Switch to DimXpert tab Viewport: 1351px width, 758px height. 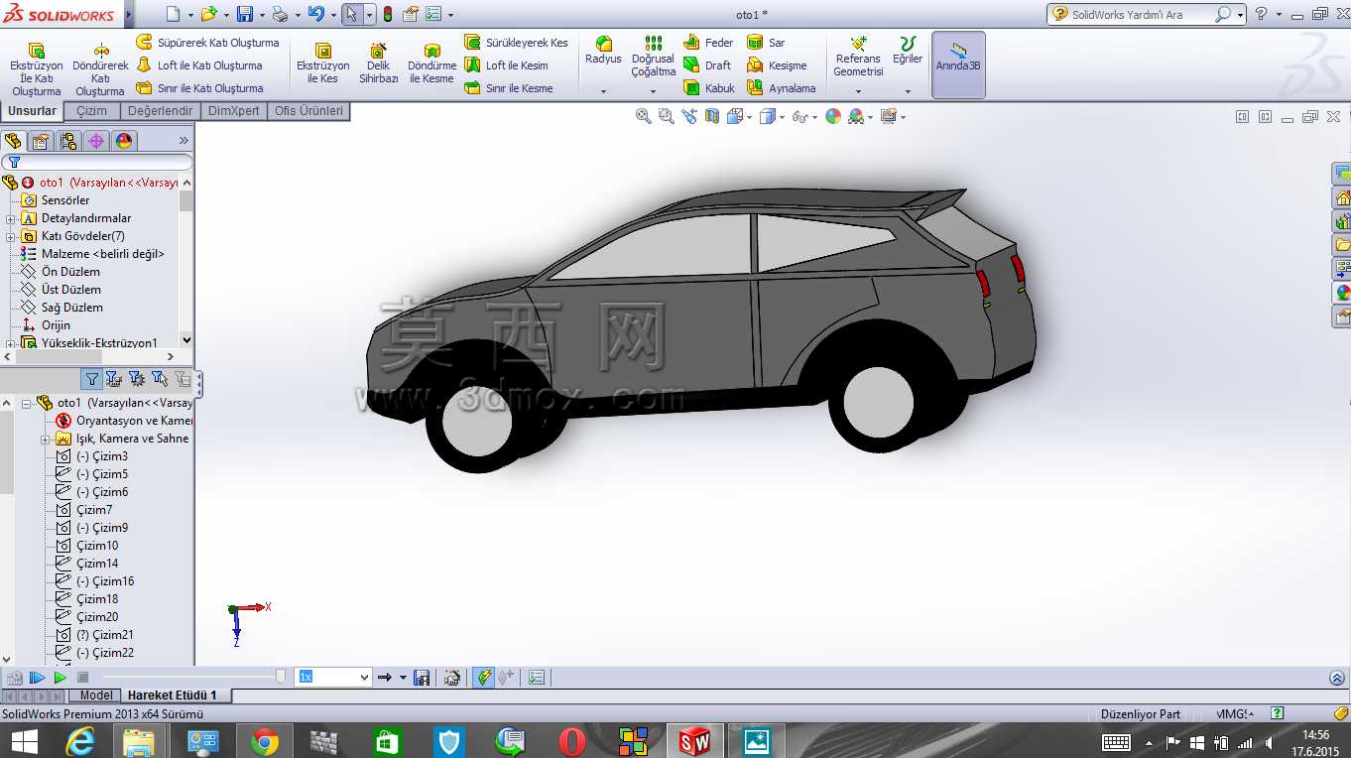[x=233, y=111]
